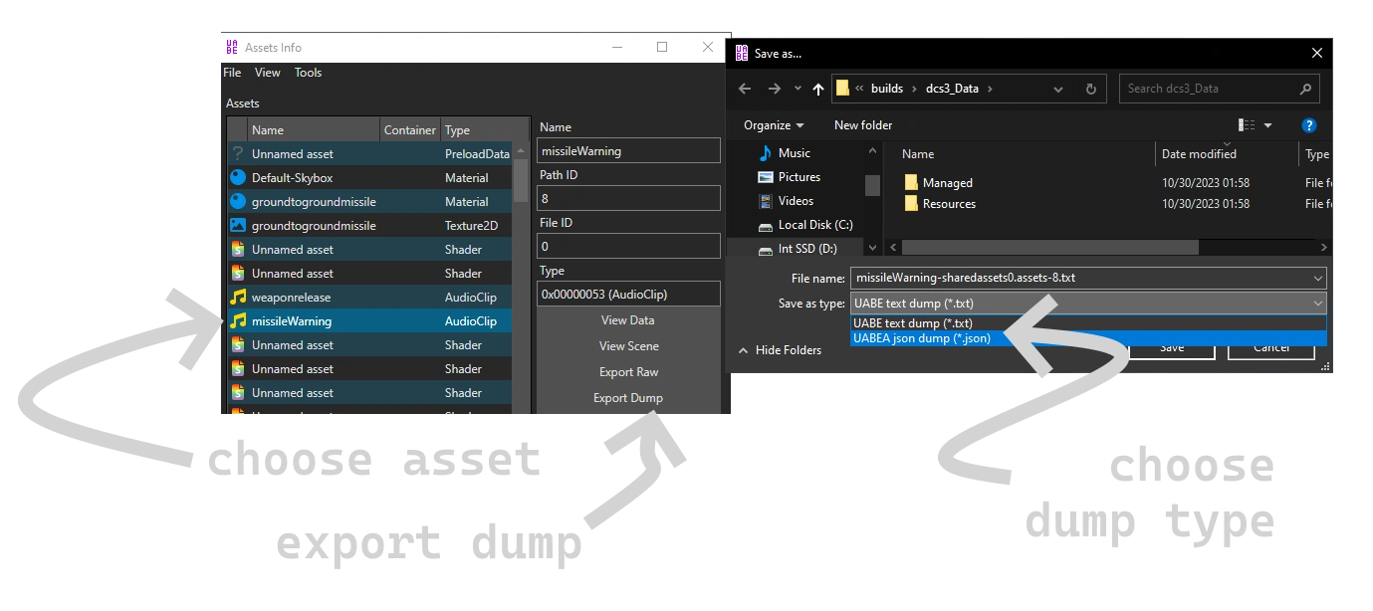Click the blue Help icon in the Save dialog
Screen dimensions: 1373x611
pos(1309,125)
